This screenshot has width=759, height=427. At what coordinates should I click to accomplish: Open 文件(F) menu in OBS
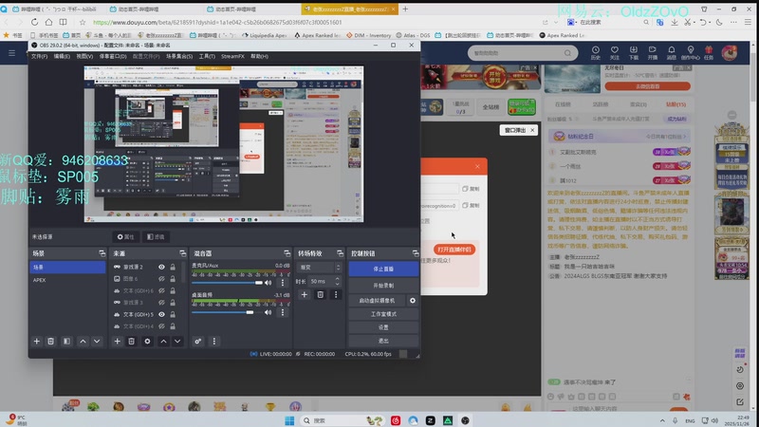click(x=39, y=57)
